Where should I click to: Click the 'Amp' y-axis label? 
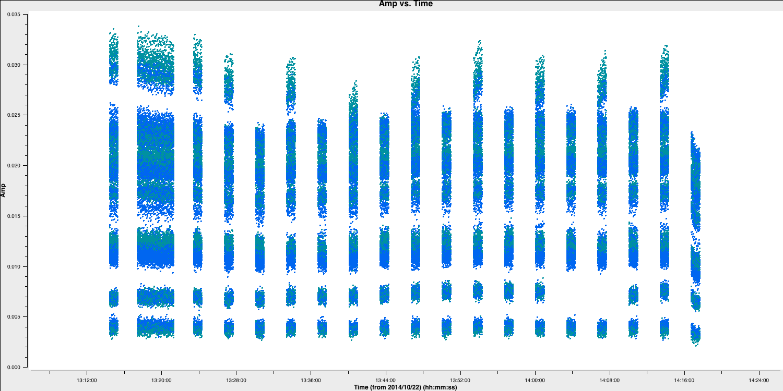click(4, 190)
